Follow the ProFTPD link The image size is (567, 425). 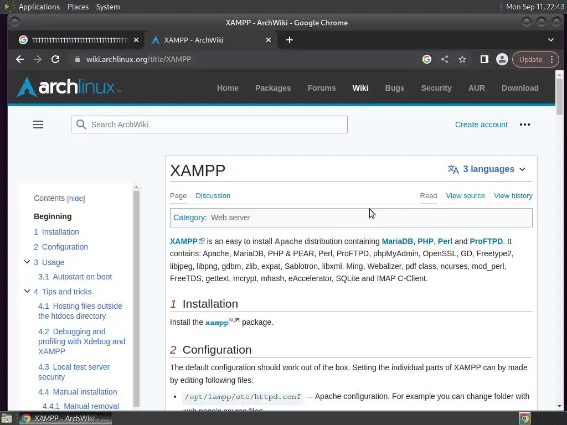(x=486, y=241)
